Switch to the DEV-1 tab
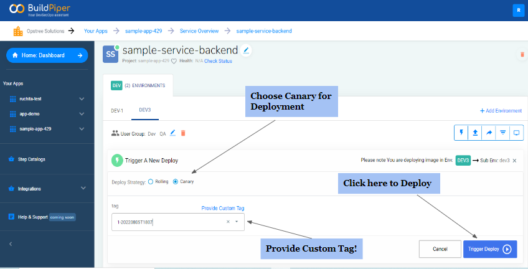 pos(117,110)
